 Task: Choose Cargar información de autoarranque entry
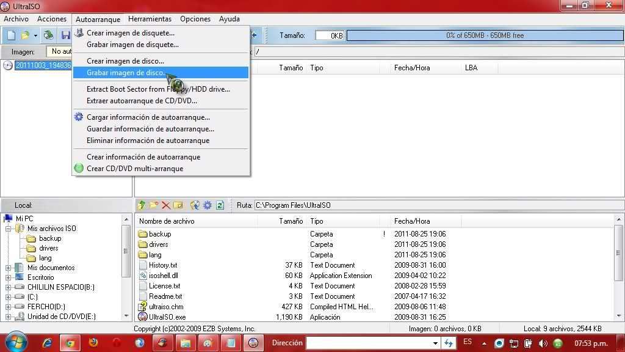(161, 117)
